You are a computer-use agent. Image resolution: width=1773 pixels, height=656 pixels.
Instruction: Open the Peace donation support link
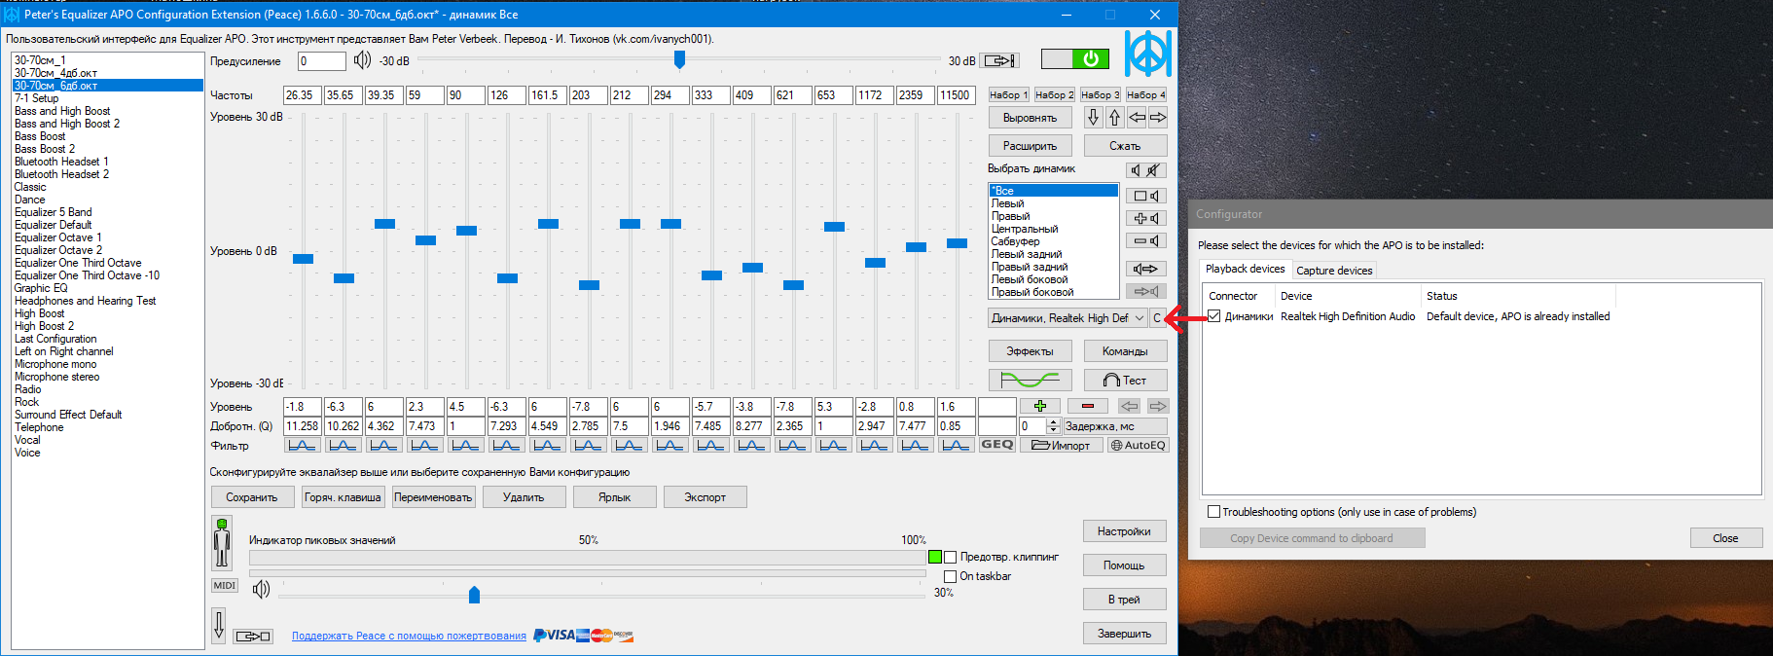409,636
